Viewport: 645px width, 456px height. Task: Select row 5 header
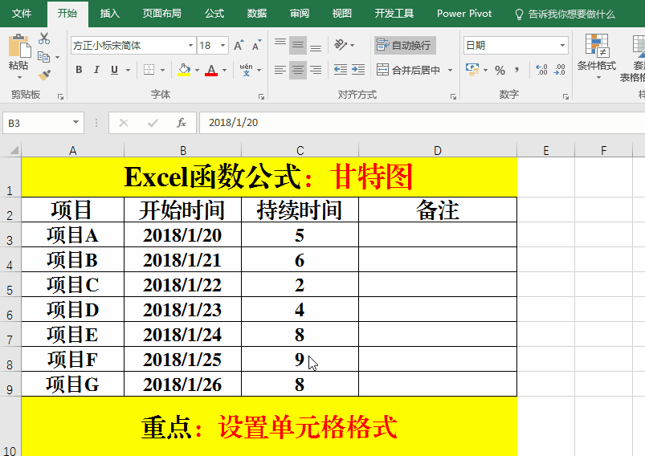click(10, 284)
